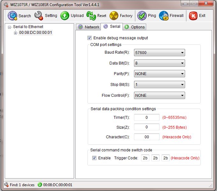The width and height of the screenshot is (217, 191).
Task: Click the Size(Z) input field
Action: pos(147,127)
